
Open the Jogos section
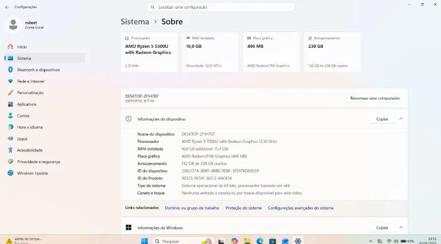45,139
